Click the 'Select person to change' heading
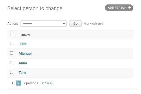The width and height of the screenshot is (141, 94). pos(35,8)
